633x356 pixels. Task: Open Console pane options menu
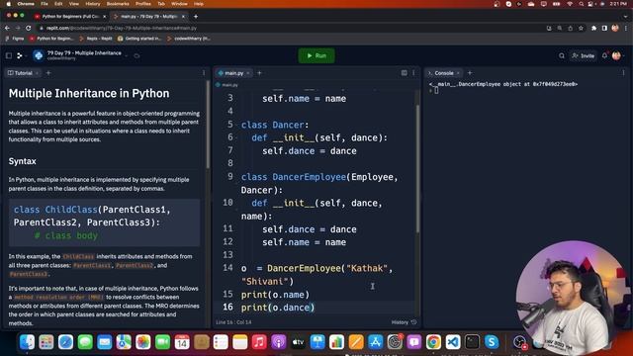(623, 73)
